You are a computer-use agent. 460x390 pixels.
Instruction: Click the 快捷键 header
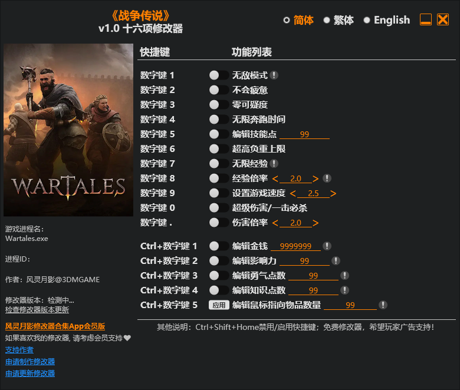155,52
